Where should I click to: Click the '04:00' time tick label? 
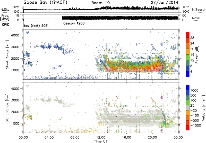click(49, 138)
